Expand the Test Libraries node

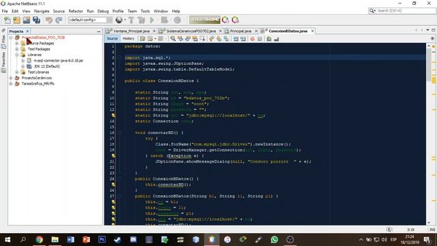tap(16, 72)
